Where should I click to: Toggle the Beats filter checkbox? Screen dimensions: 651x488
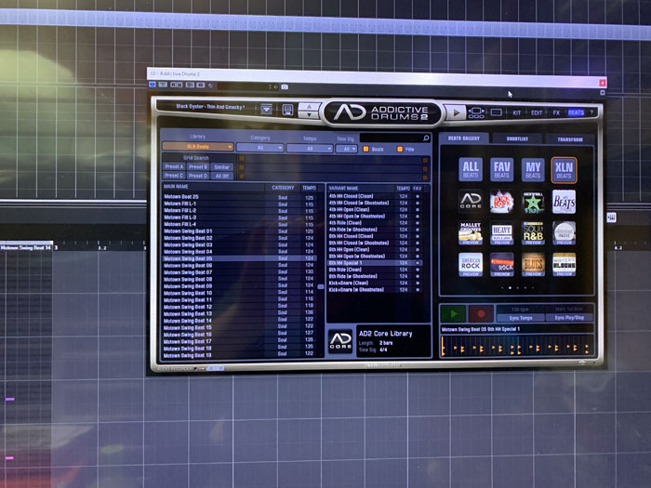[x=365, y=149]
